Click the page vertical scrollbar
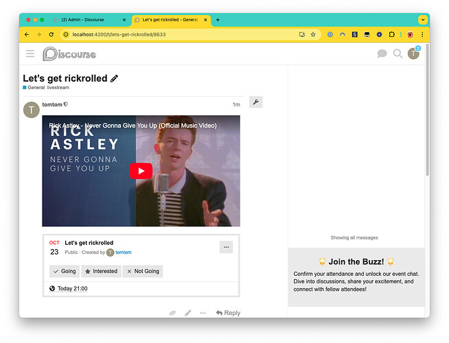 427,109
